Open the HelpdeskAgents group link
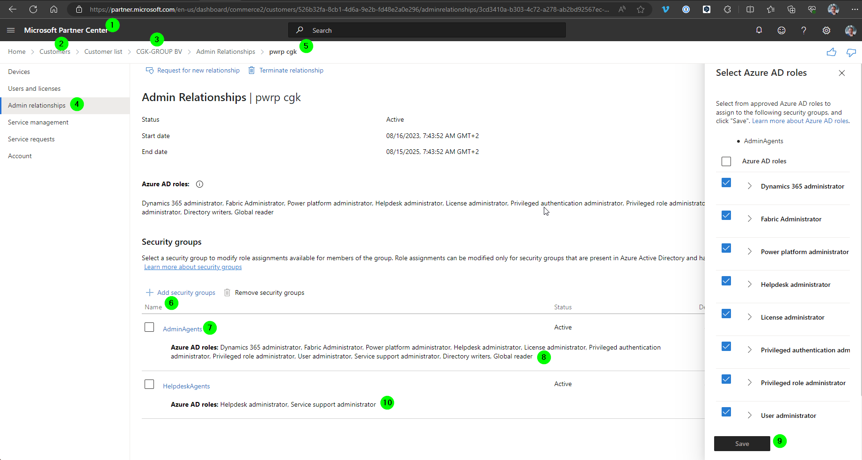Screen dimensions: 862x460 pyautogui.click(x=186, y=386)
